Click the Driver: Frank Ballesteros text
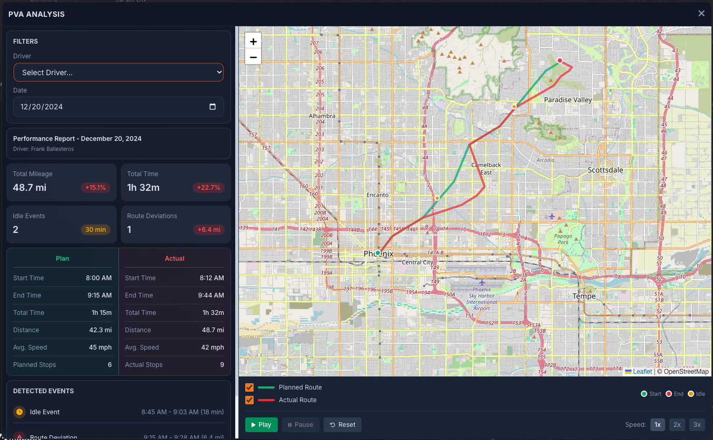The height and width of the screenshot is (440, 713). pyautogui.click(x=44, y=149)
